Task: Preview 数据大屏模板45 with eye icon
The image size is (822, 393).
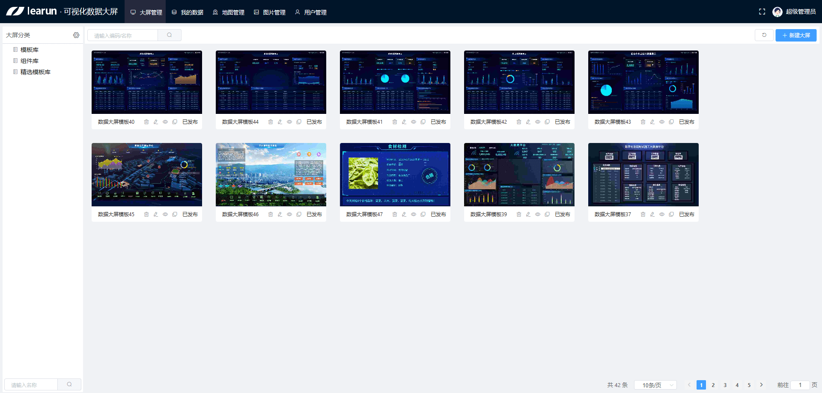Action: (x=165, y=214)
